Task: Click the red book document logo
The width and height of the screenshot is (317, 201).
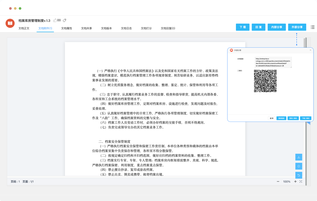Action: tap(10, 23)
